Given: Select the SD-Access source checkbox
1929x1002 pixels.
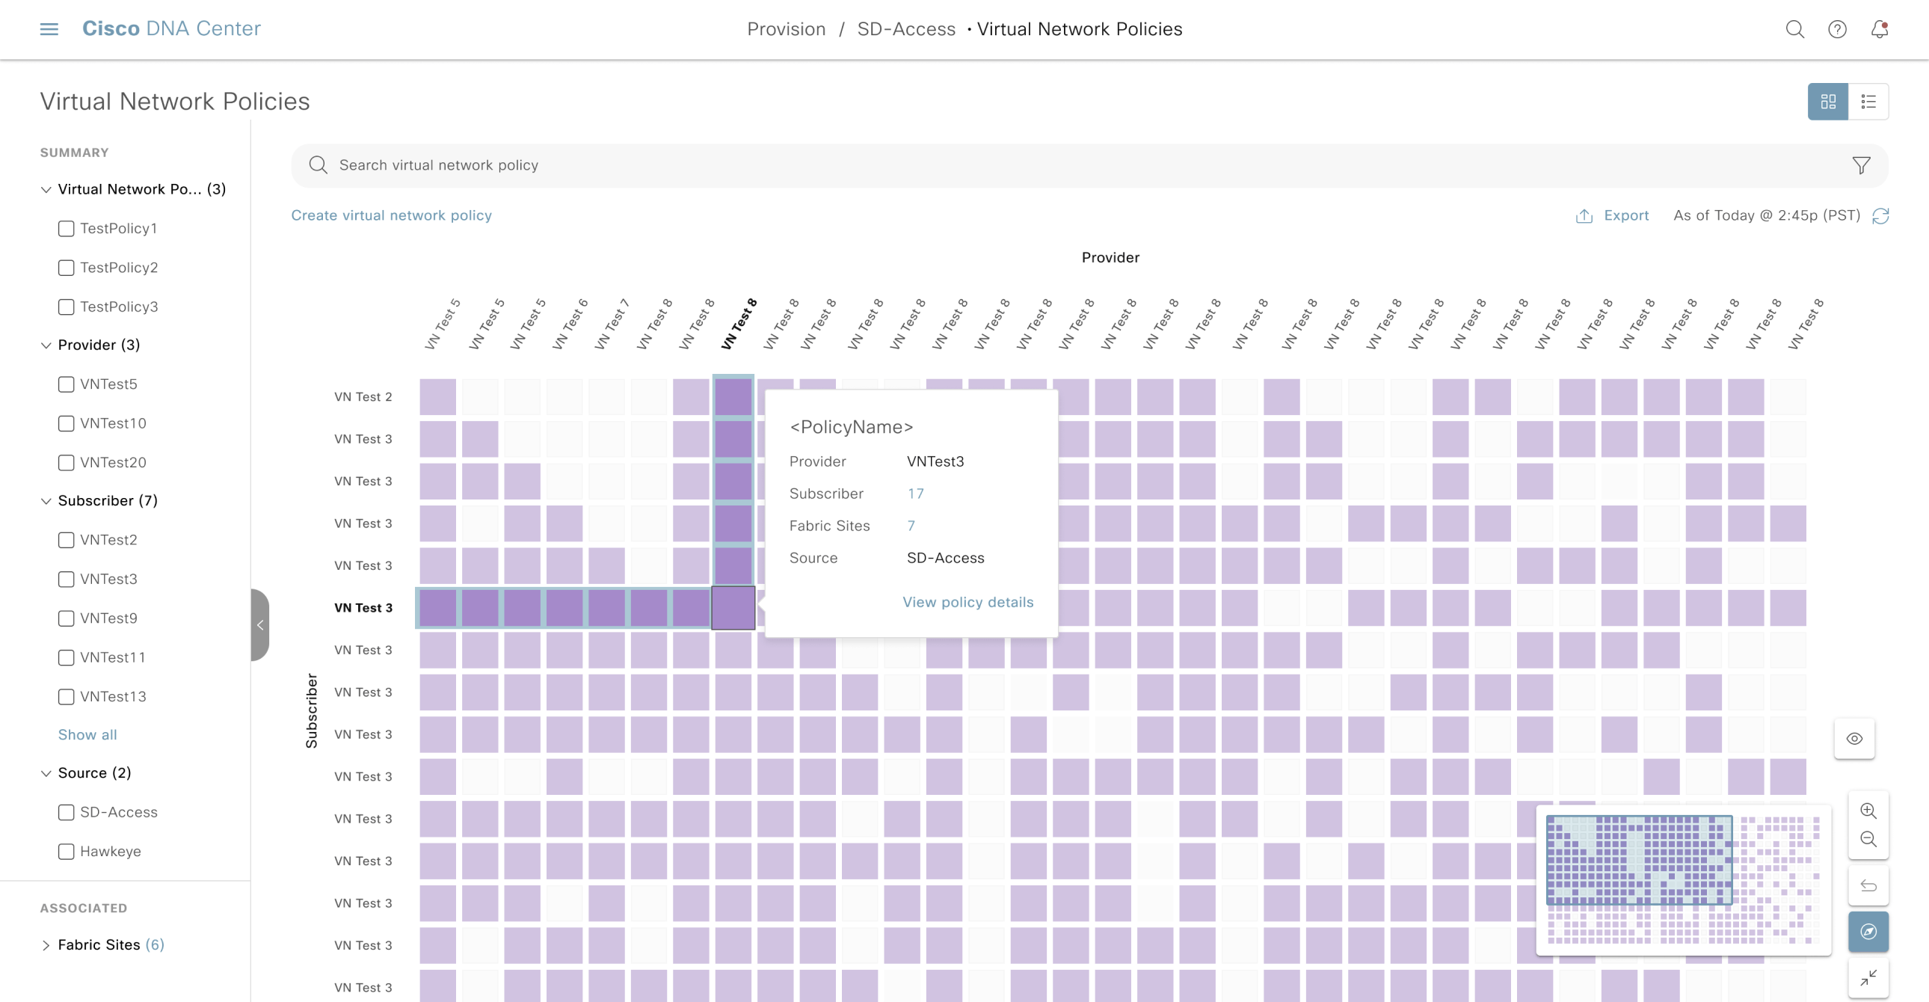Looking at the screenshot, I should pyautogui.click(x=66, y=812).
